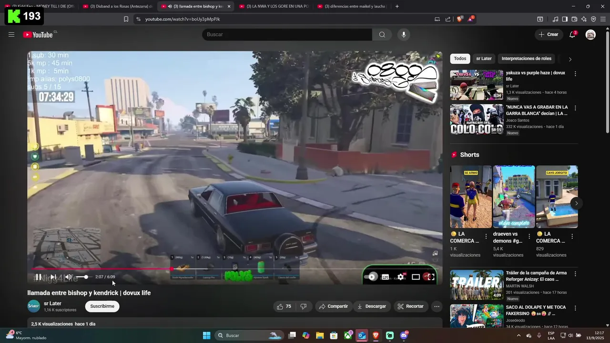Go to the YouTube home logo
The height and width of the screenshot is (343, 610).
pos(38,34)
